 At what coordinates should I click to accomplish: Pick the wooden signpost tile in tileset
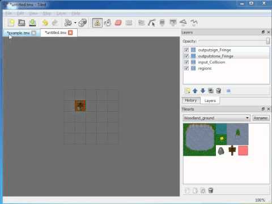coord(232,151)
